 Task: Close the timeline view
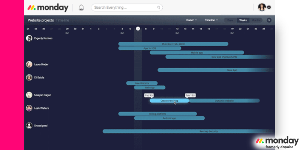tap(269, 20)
